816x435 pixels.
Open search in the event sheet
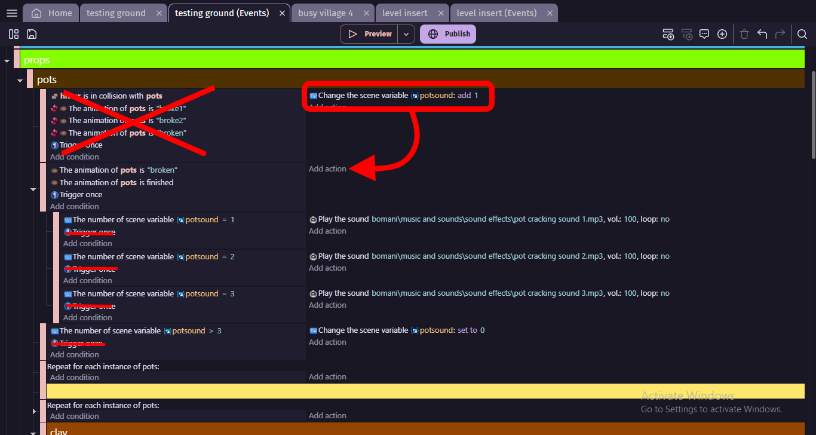[x=802, y=34]
